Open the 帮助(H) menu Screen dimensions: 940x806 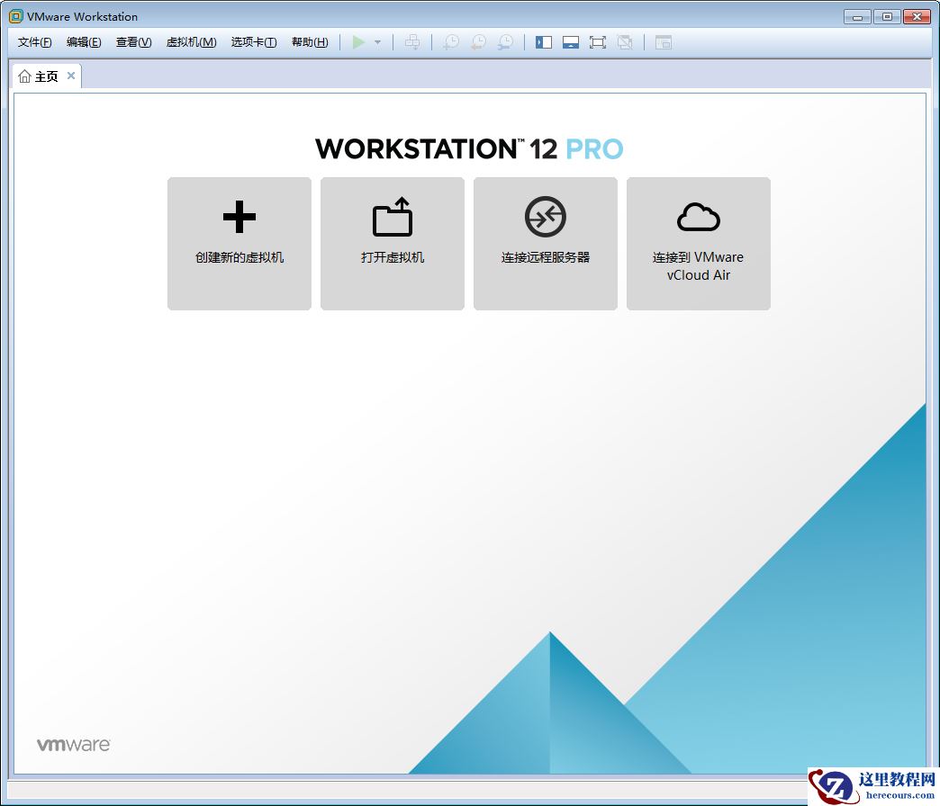click(310, 41)
